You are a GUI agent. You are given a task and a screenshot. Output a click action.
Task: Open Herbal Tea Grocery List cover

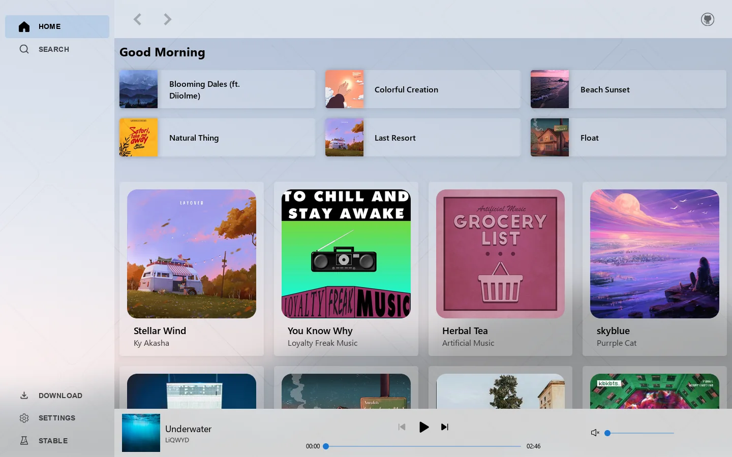[x=500, y=254]
